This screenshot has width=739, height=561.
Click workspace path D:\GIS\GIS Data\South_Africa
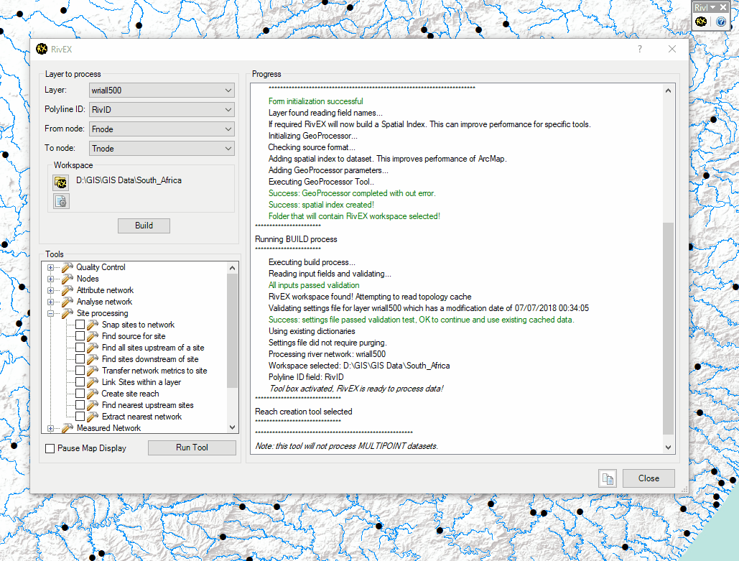(x=129, y=180)
